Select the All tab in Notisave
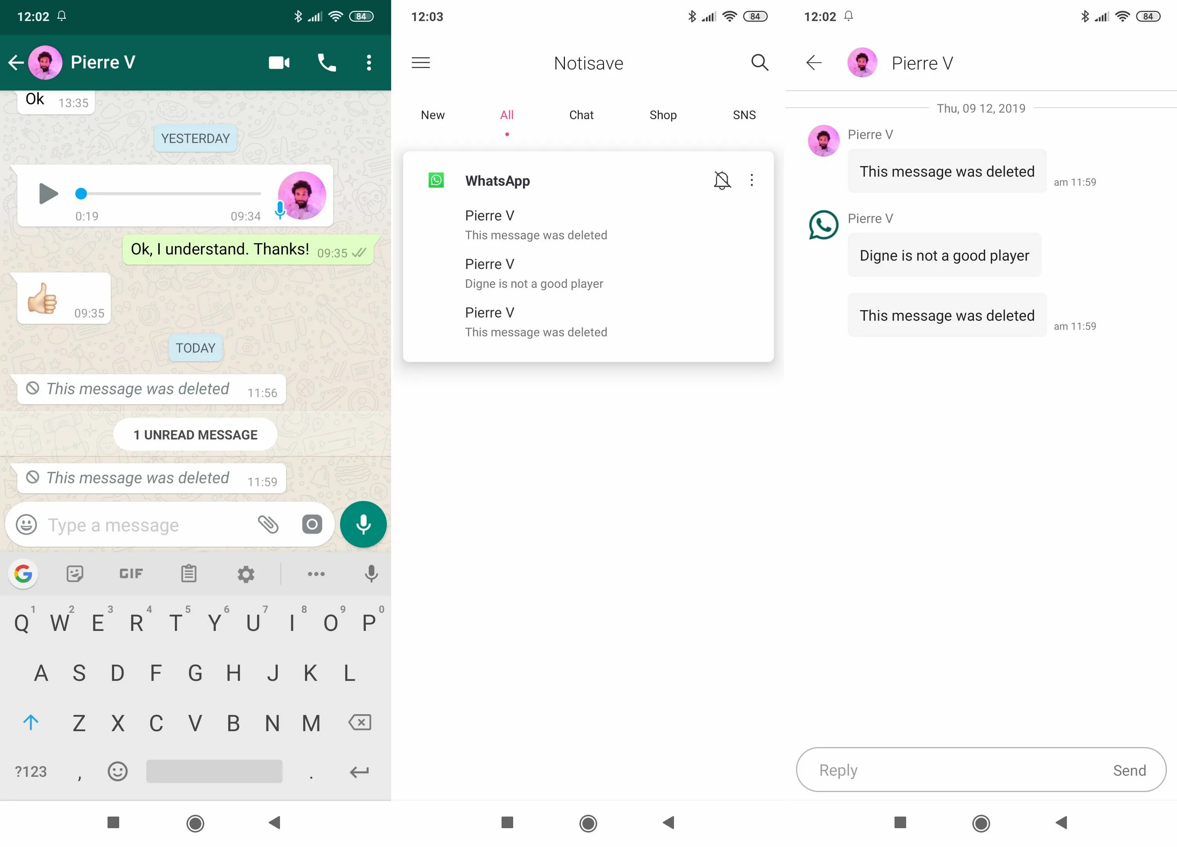Screen dimensions: 1177x847 [506, 113]
